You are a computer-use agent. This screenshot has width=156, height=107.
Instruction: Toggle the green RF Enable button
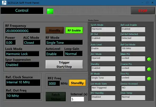point(74,30)
